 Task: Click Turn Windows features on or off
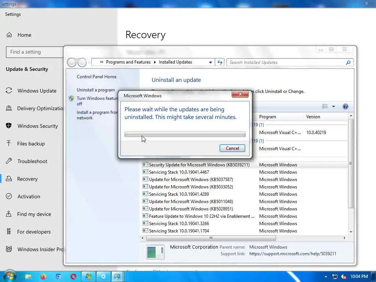click(x=97, y=101)
